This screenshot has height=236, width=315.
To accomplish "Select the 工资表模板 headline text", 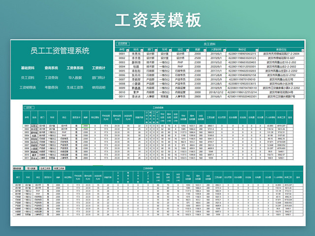I will click(158, 20).
